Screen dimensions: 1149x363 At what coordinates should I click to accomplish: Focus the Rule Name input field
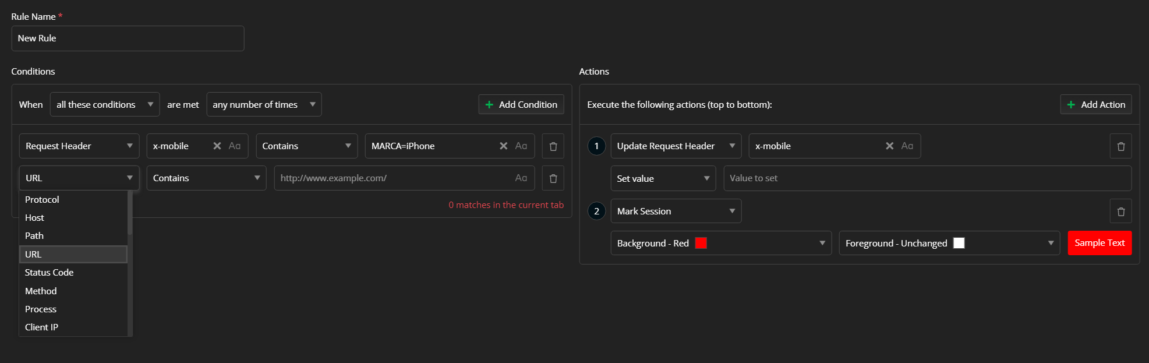pos(128,38)
